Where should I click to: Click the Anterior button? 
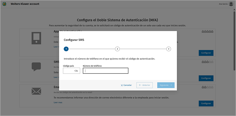coord(144,85)
